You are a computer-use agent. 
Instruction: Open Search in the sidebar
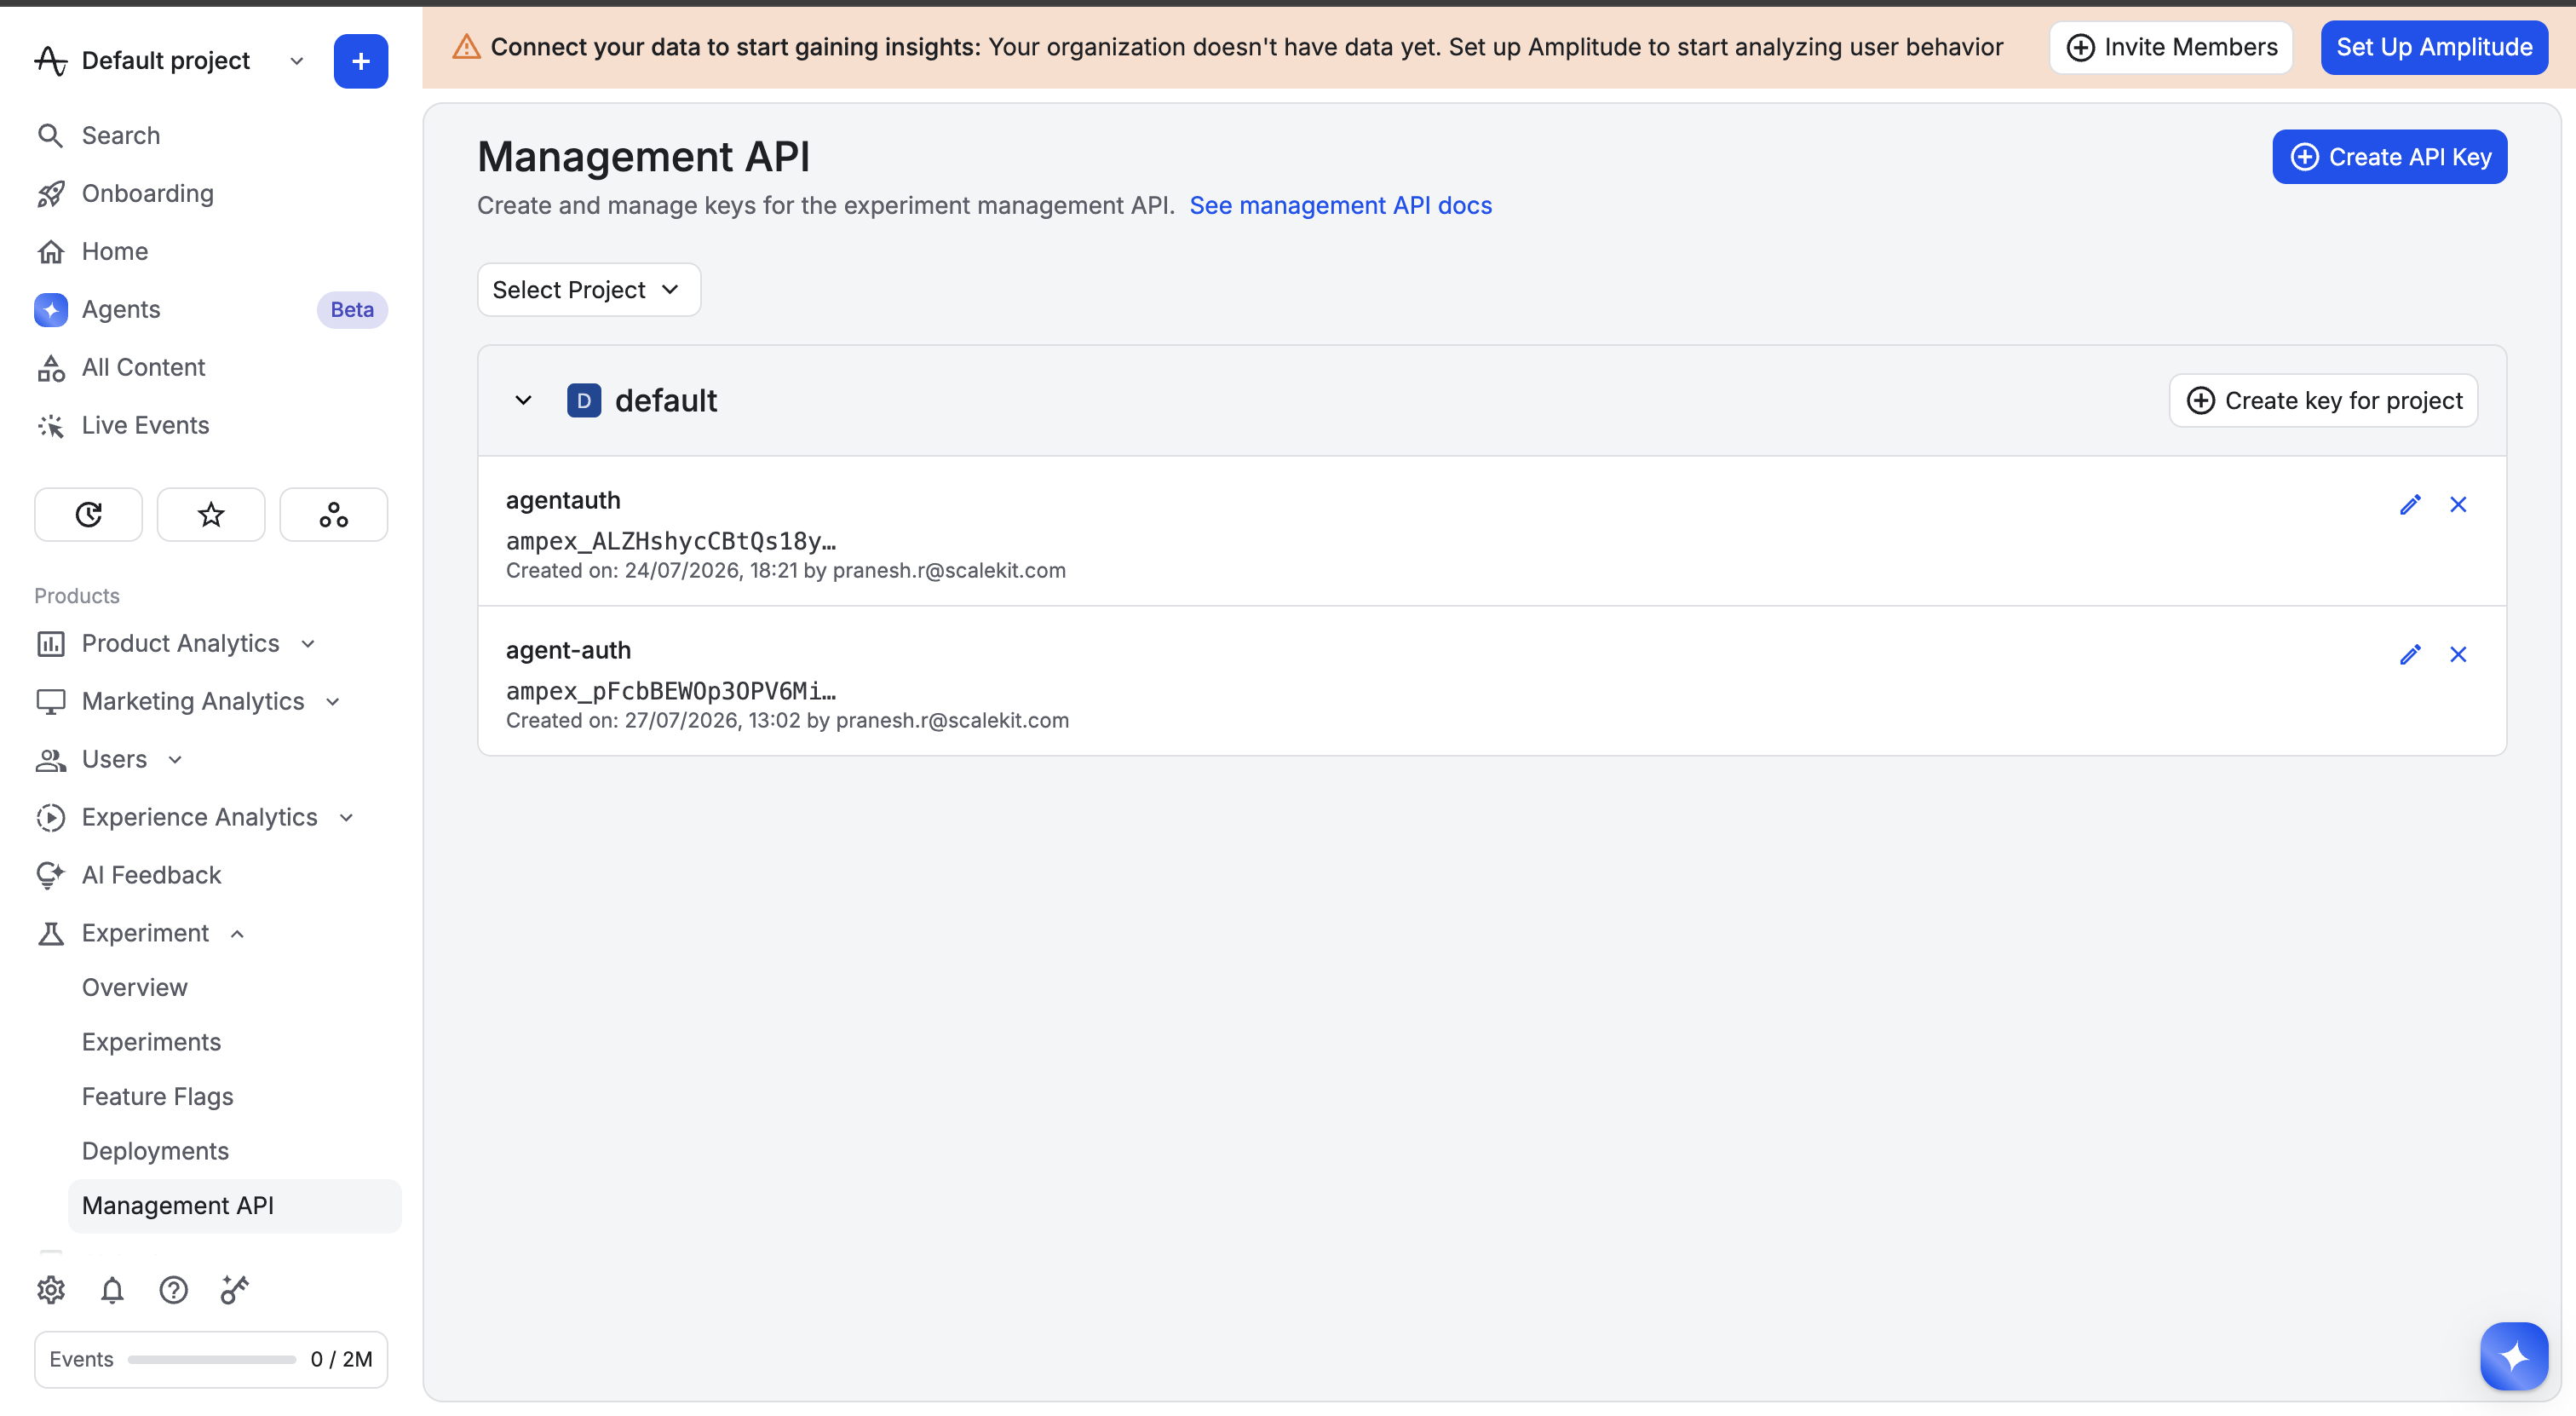coord(120,135)
